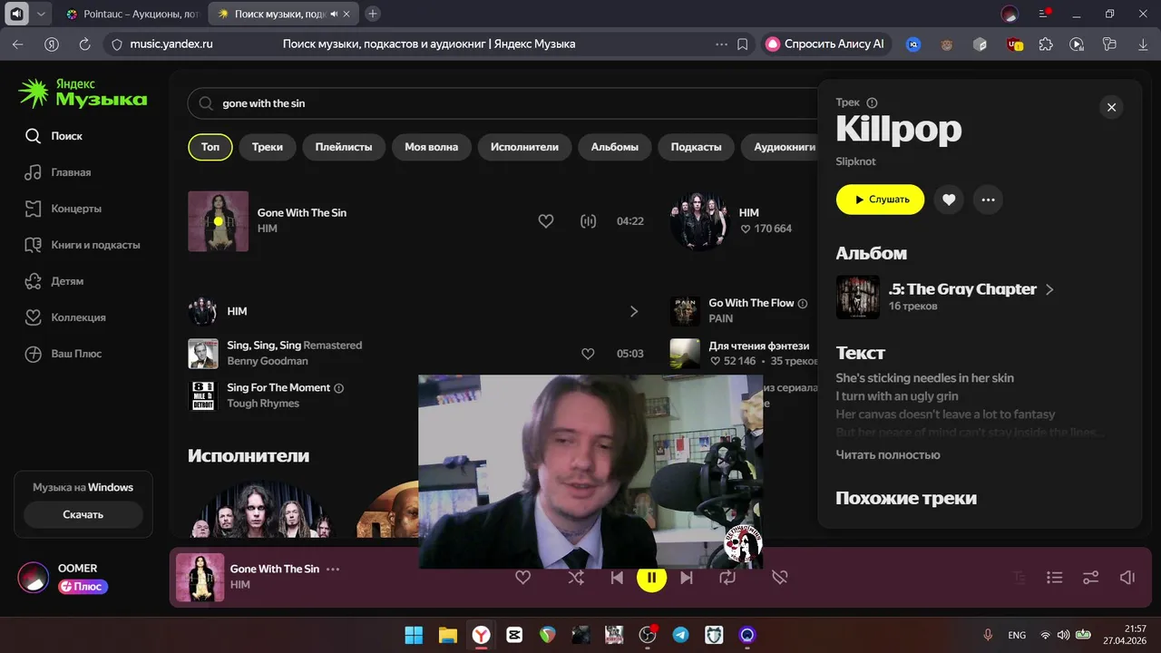This screenshot has height=653, width=1161.
Task: Expand album via chevron next to Gray Chapter
Action: pyautogui.click(x=1049, y=289)
